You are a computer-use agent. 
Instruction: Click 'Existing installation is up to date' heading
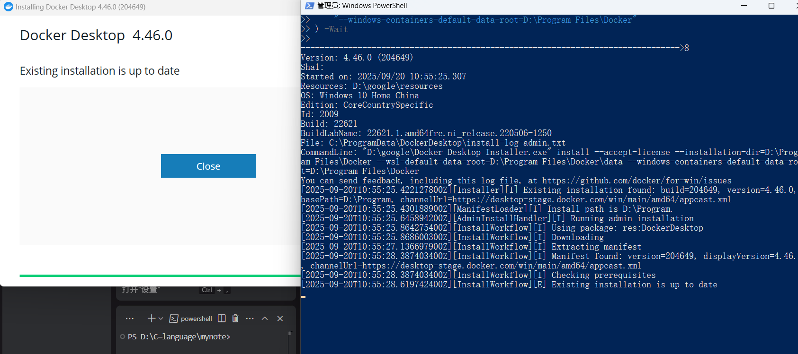pyautogui.click(x=99, y=71)
